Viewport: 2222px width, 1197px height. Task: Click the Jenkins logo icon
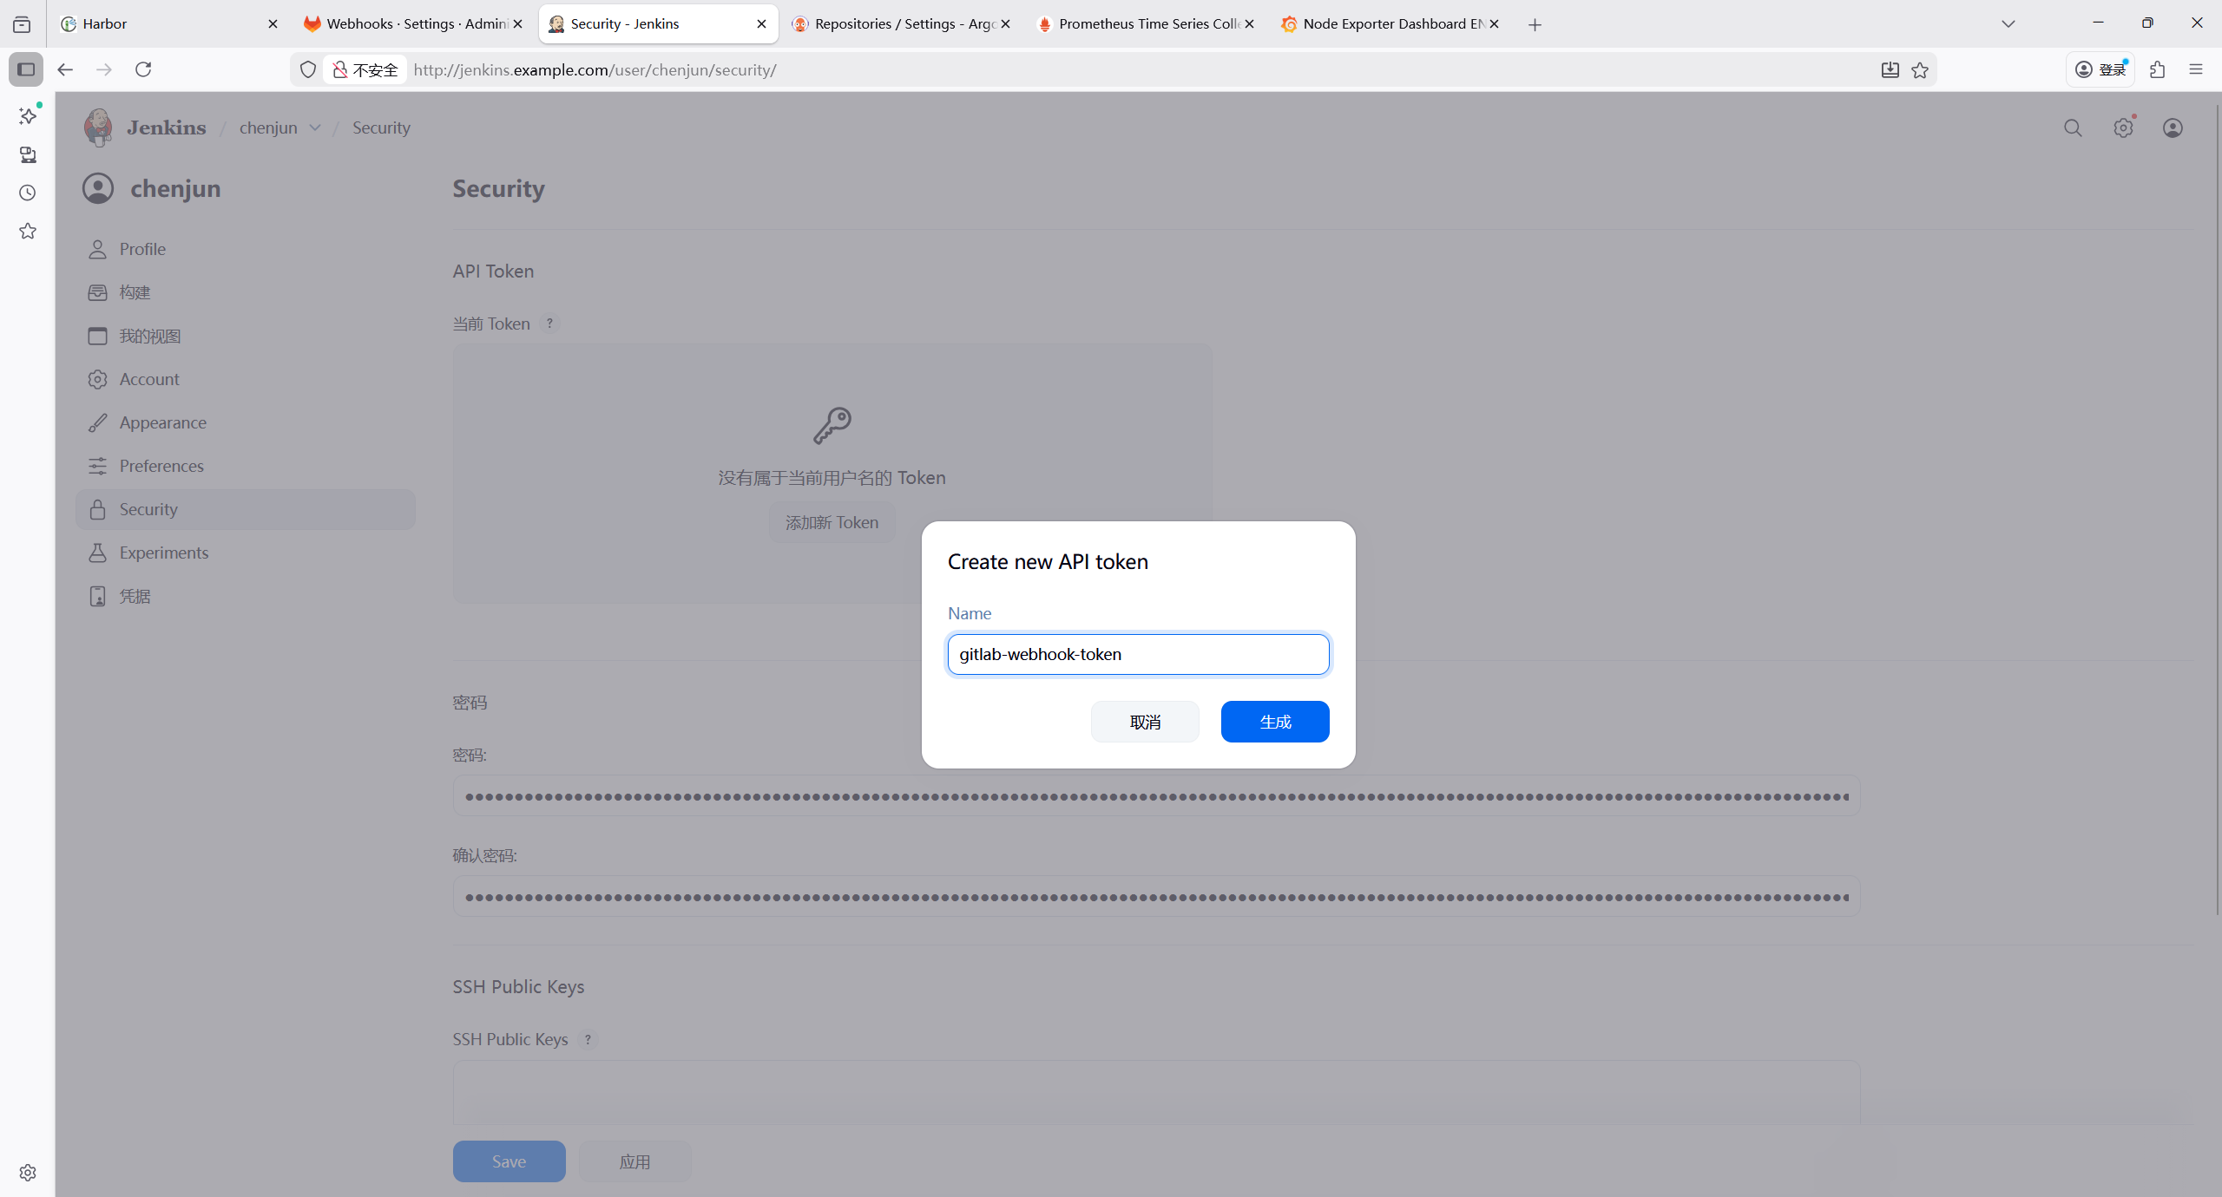tap(98, 128)
